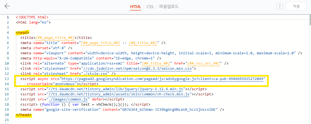Click the 적용 apply button
Viewport: 311px width, 124px height.
click(296, 6)
